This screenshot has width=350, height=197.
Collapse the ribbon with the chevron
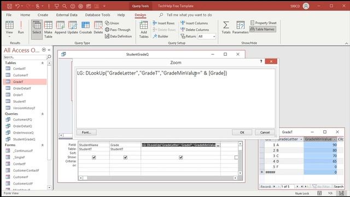click(346, 43)
